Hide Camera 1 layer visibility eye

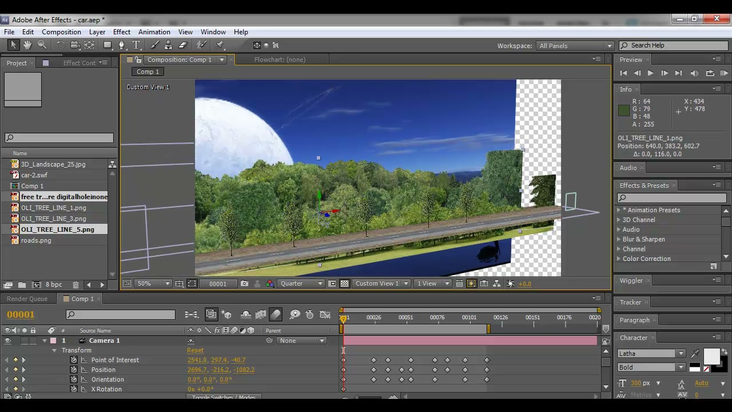click(x=7, y=341)
